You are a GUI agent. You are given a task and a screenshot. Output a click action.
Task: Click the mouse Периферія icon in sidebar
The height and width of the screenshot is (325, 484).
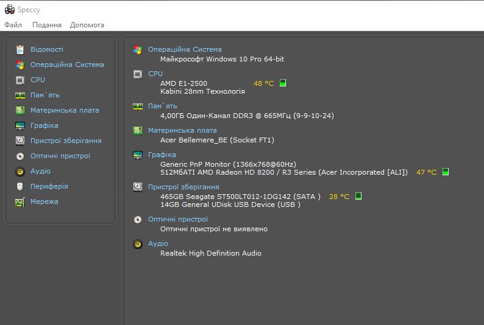point(20,186)
